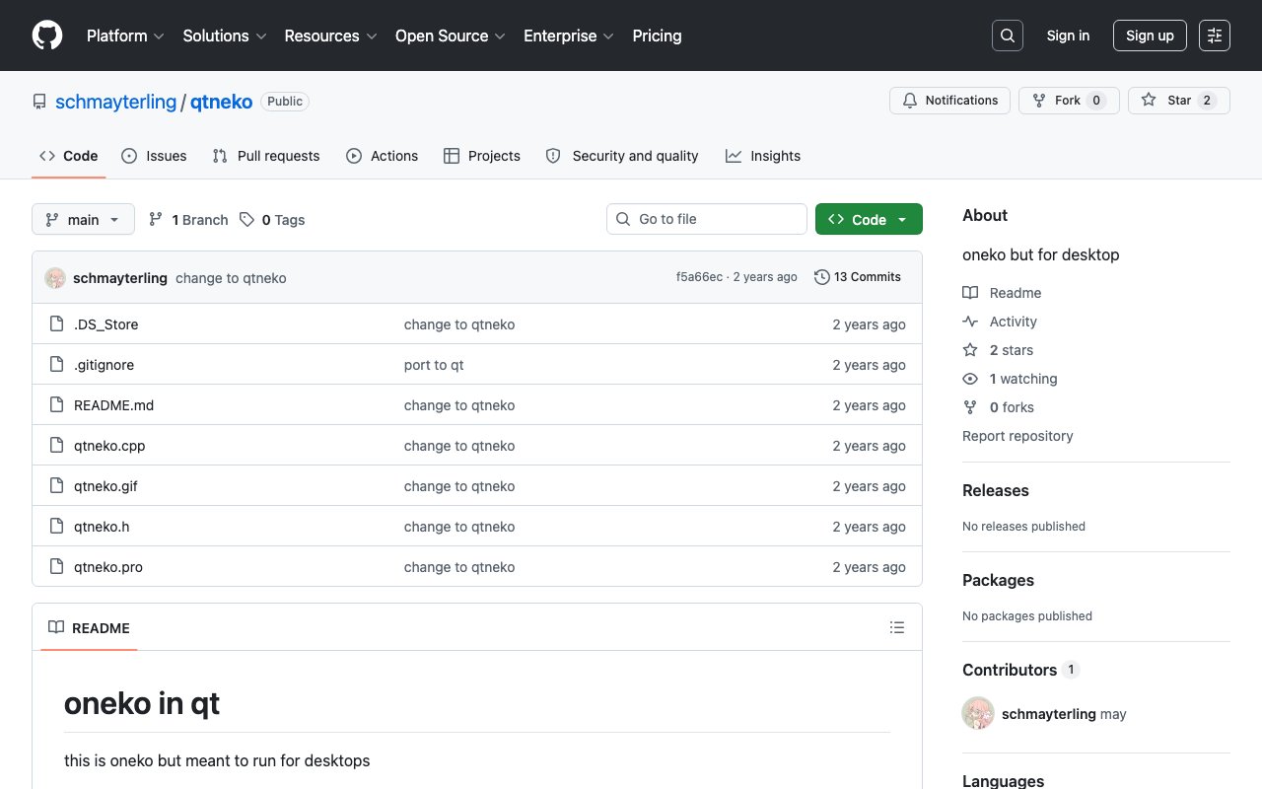This screenshot has height=789, width=1262.
Task: Open commit hash f5a66ec
Action: (x=699, y=277)
